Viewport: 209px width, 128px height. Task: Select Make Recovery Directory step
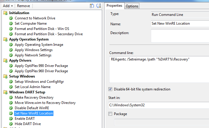pos(34,97)
